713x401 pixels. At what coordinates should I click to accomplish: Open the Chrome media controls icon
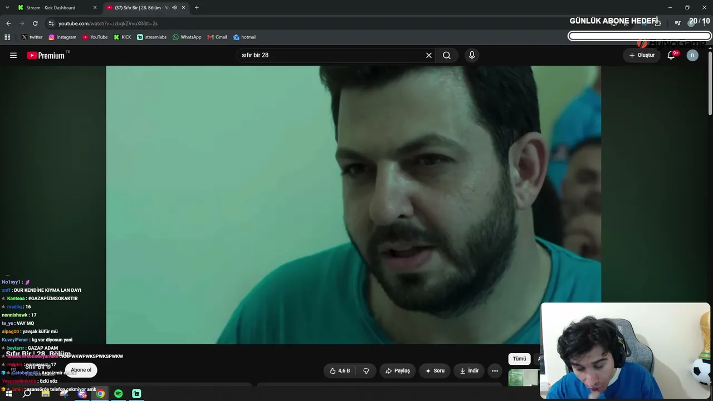click(x=677, y=23)
